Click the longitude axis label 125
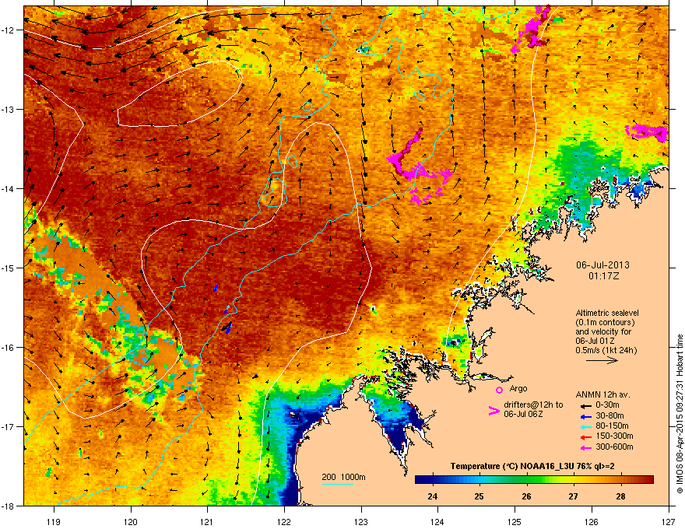 tap(515, 522)
